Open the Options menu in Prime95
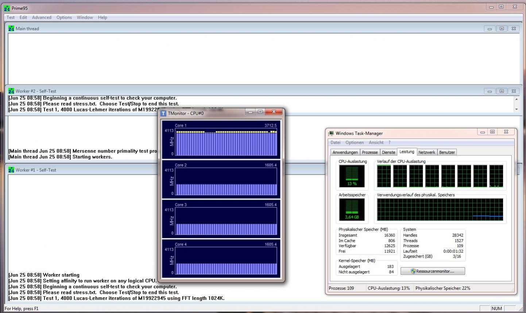526x313 pixels. coord(64,17)
